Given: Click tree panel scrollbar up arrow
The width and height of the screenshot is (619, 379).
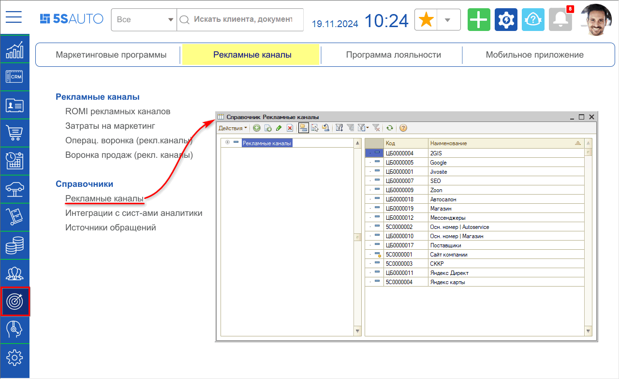Looking at the screenshot, I should [358, 143].
